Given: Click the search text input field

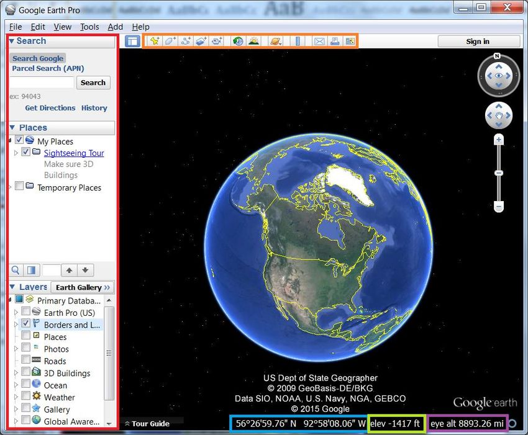Looking at the screenshot, I should point(42,83).
